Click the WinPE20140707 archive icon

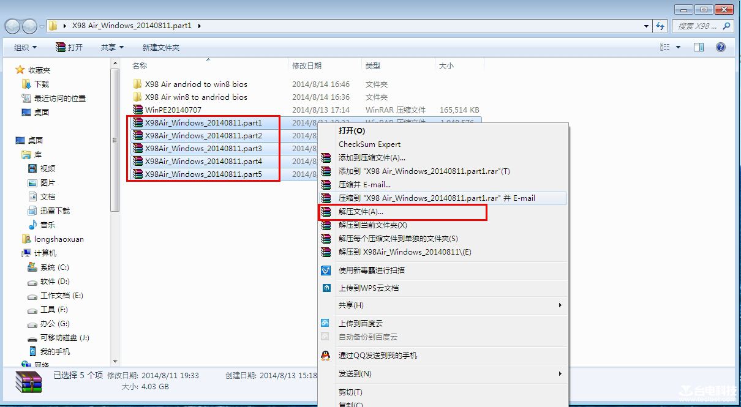coord(138,110)
